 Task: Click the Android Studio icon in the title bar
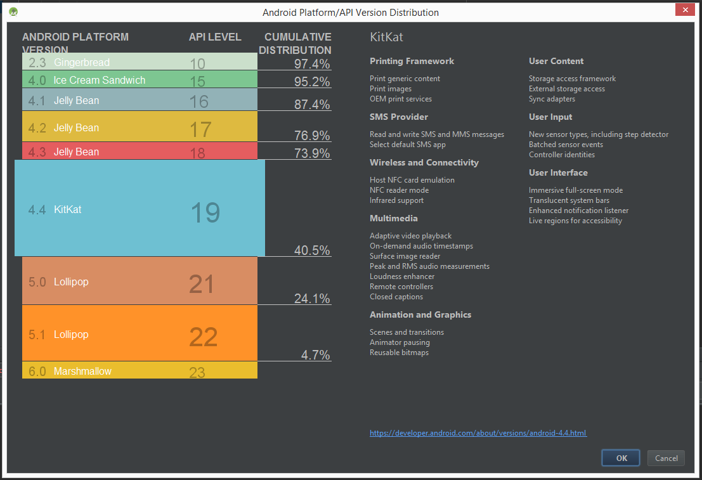[13, 11]
